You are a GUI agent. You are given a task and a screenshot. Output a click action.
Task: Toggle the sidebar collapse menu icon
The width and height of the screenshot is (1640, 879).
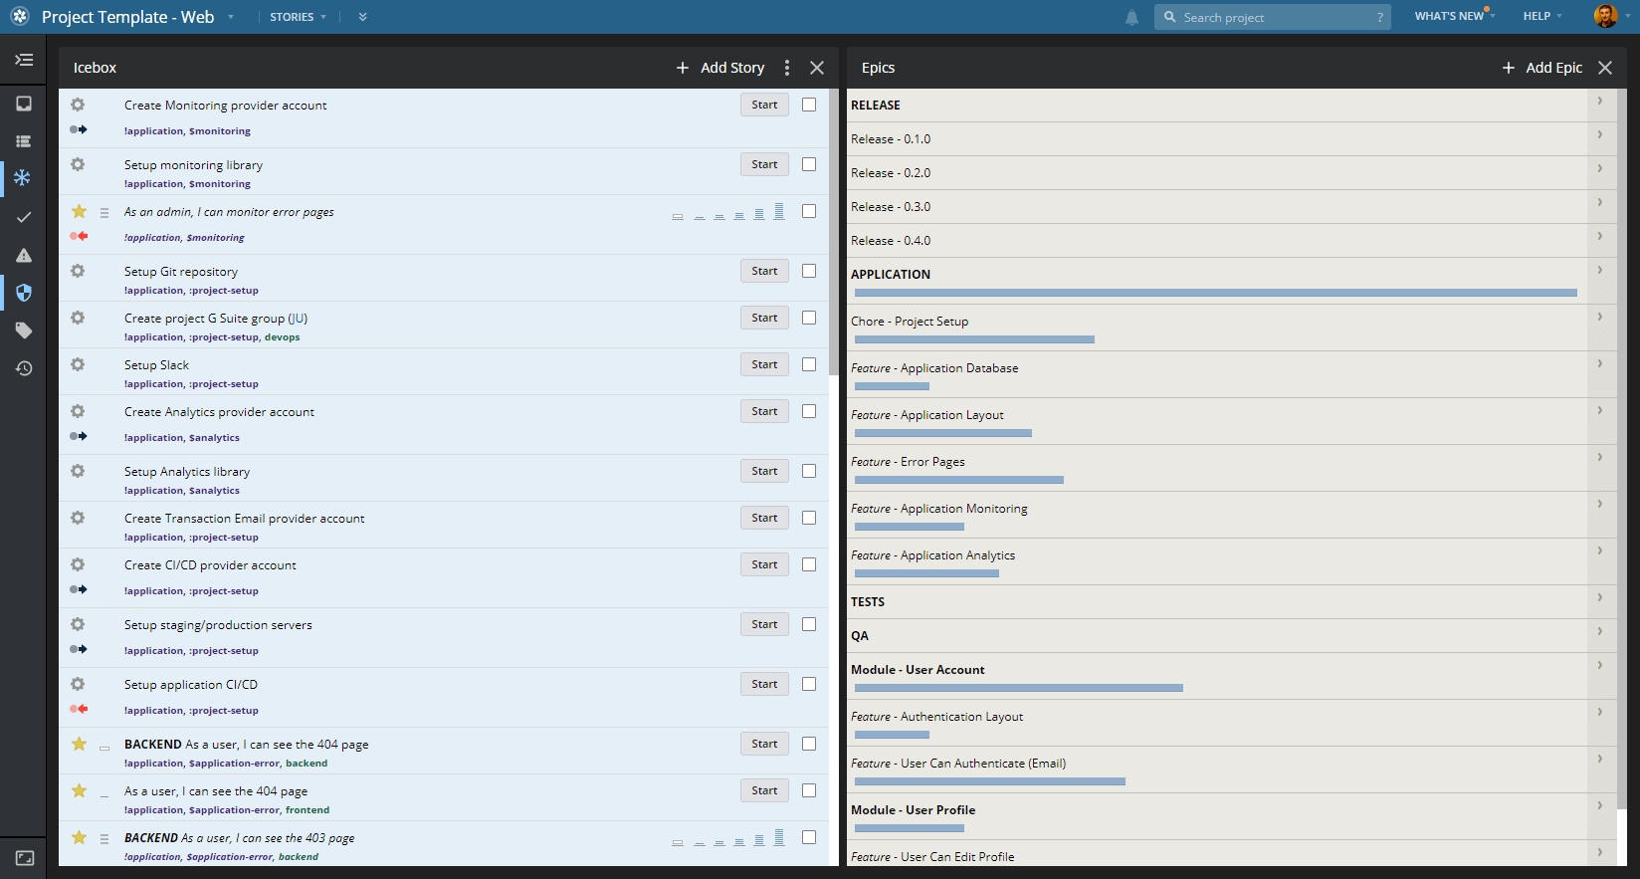(x=24, y=60)
